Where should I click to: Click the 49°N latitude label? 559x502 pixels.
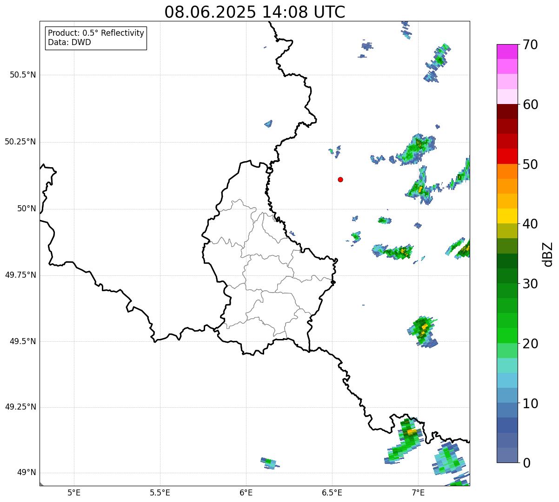27,472
